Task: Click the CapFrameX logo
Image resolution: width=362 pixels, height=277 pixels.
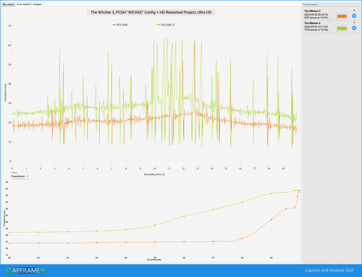Action: point(26,270)
